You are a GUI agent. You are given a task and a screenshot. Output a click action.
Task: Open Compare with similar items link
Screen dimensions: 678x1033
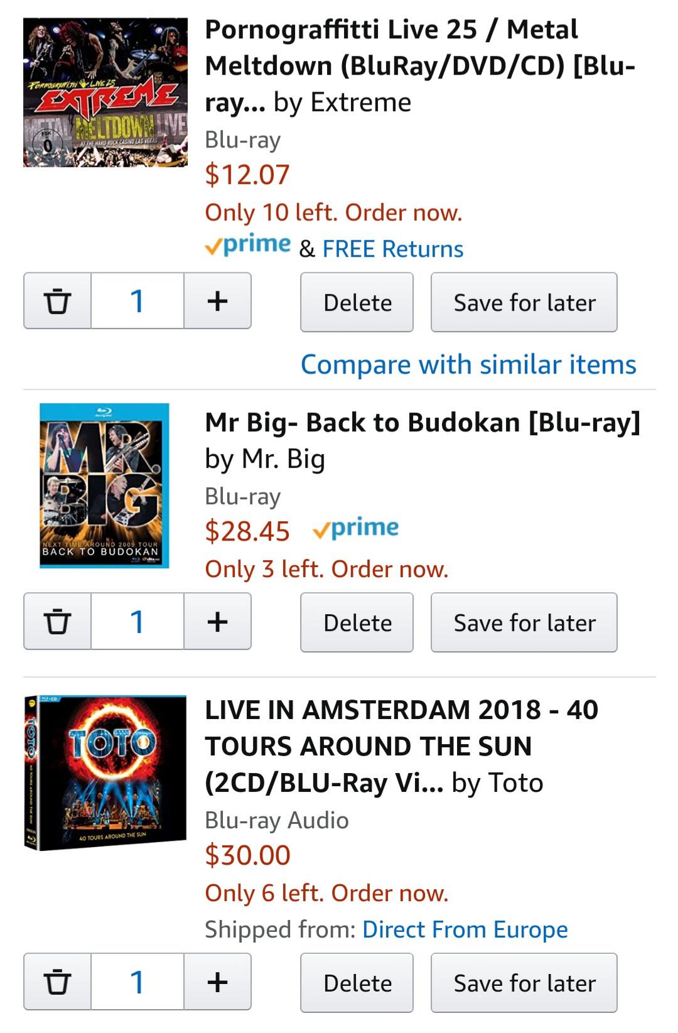pyautogui.click(x=468, y=364)
